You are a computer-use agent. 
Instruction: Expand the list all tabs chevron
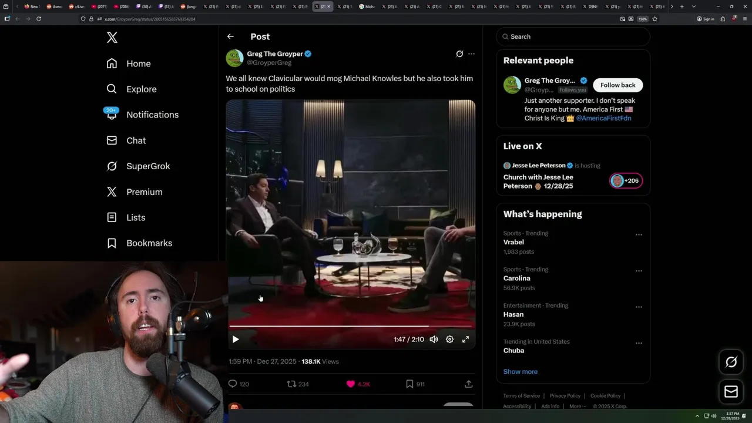(694, 6)
